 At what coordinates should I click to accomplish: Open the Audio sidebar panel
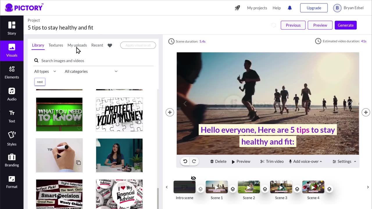(12, 94)
